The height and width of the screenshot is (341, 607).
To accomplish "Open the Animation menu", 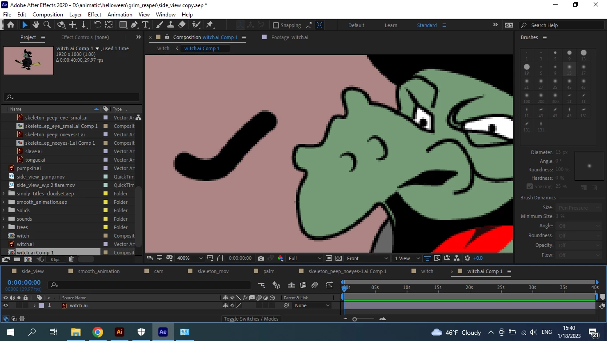I will [120, 14].
